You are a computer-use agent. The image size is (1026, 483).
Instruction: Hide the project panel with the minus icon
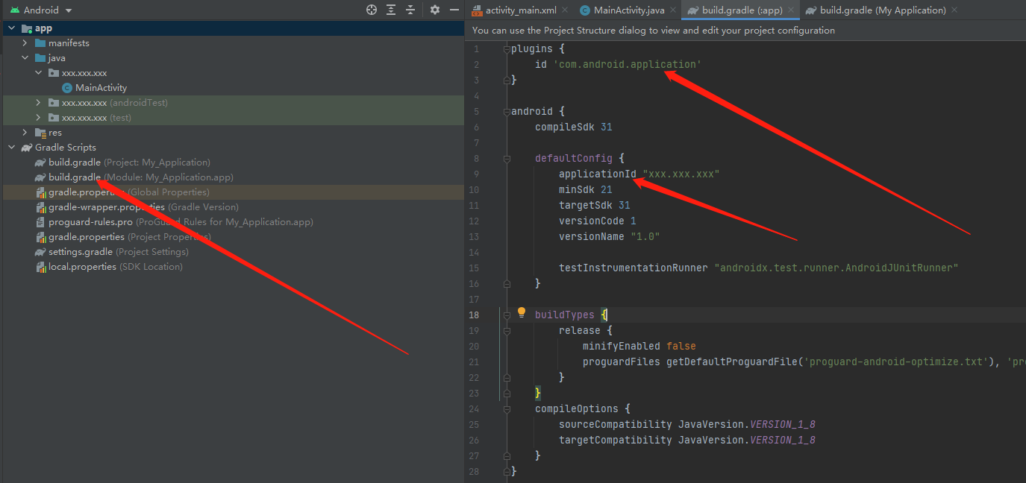[x=454, y=10]
